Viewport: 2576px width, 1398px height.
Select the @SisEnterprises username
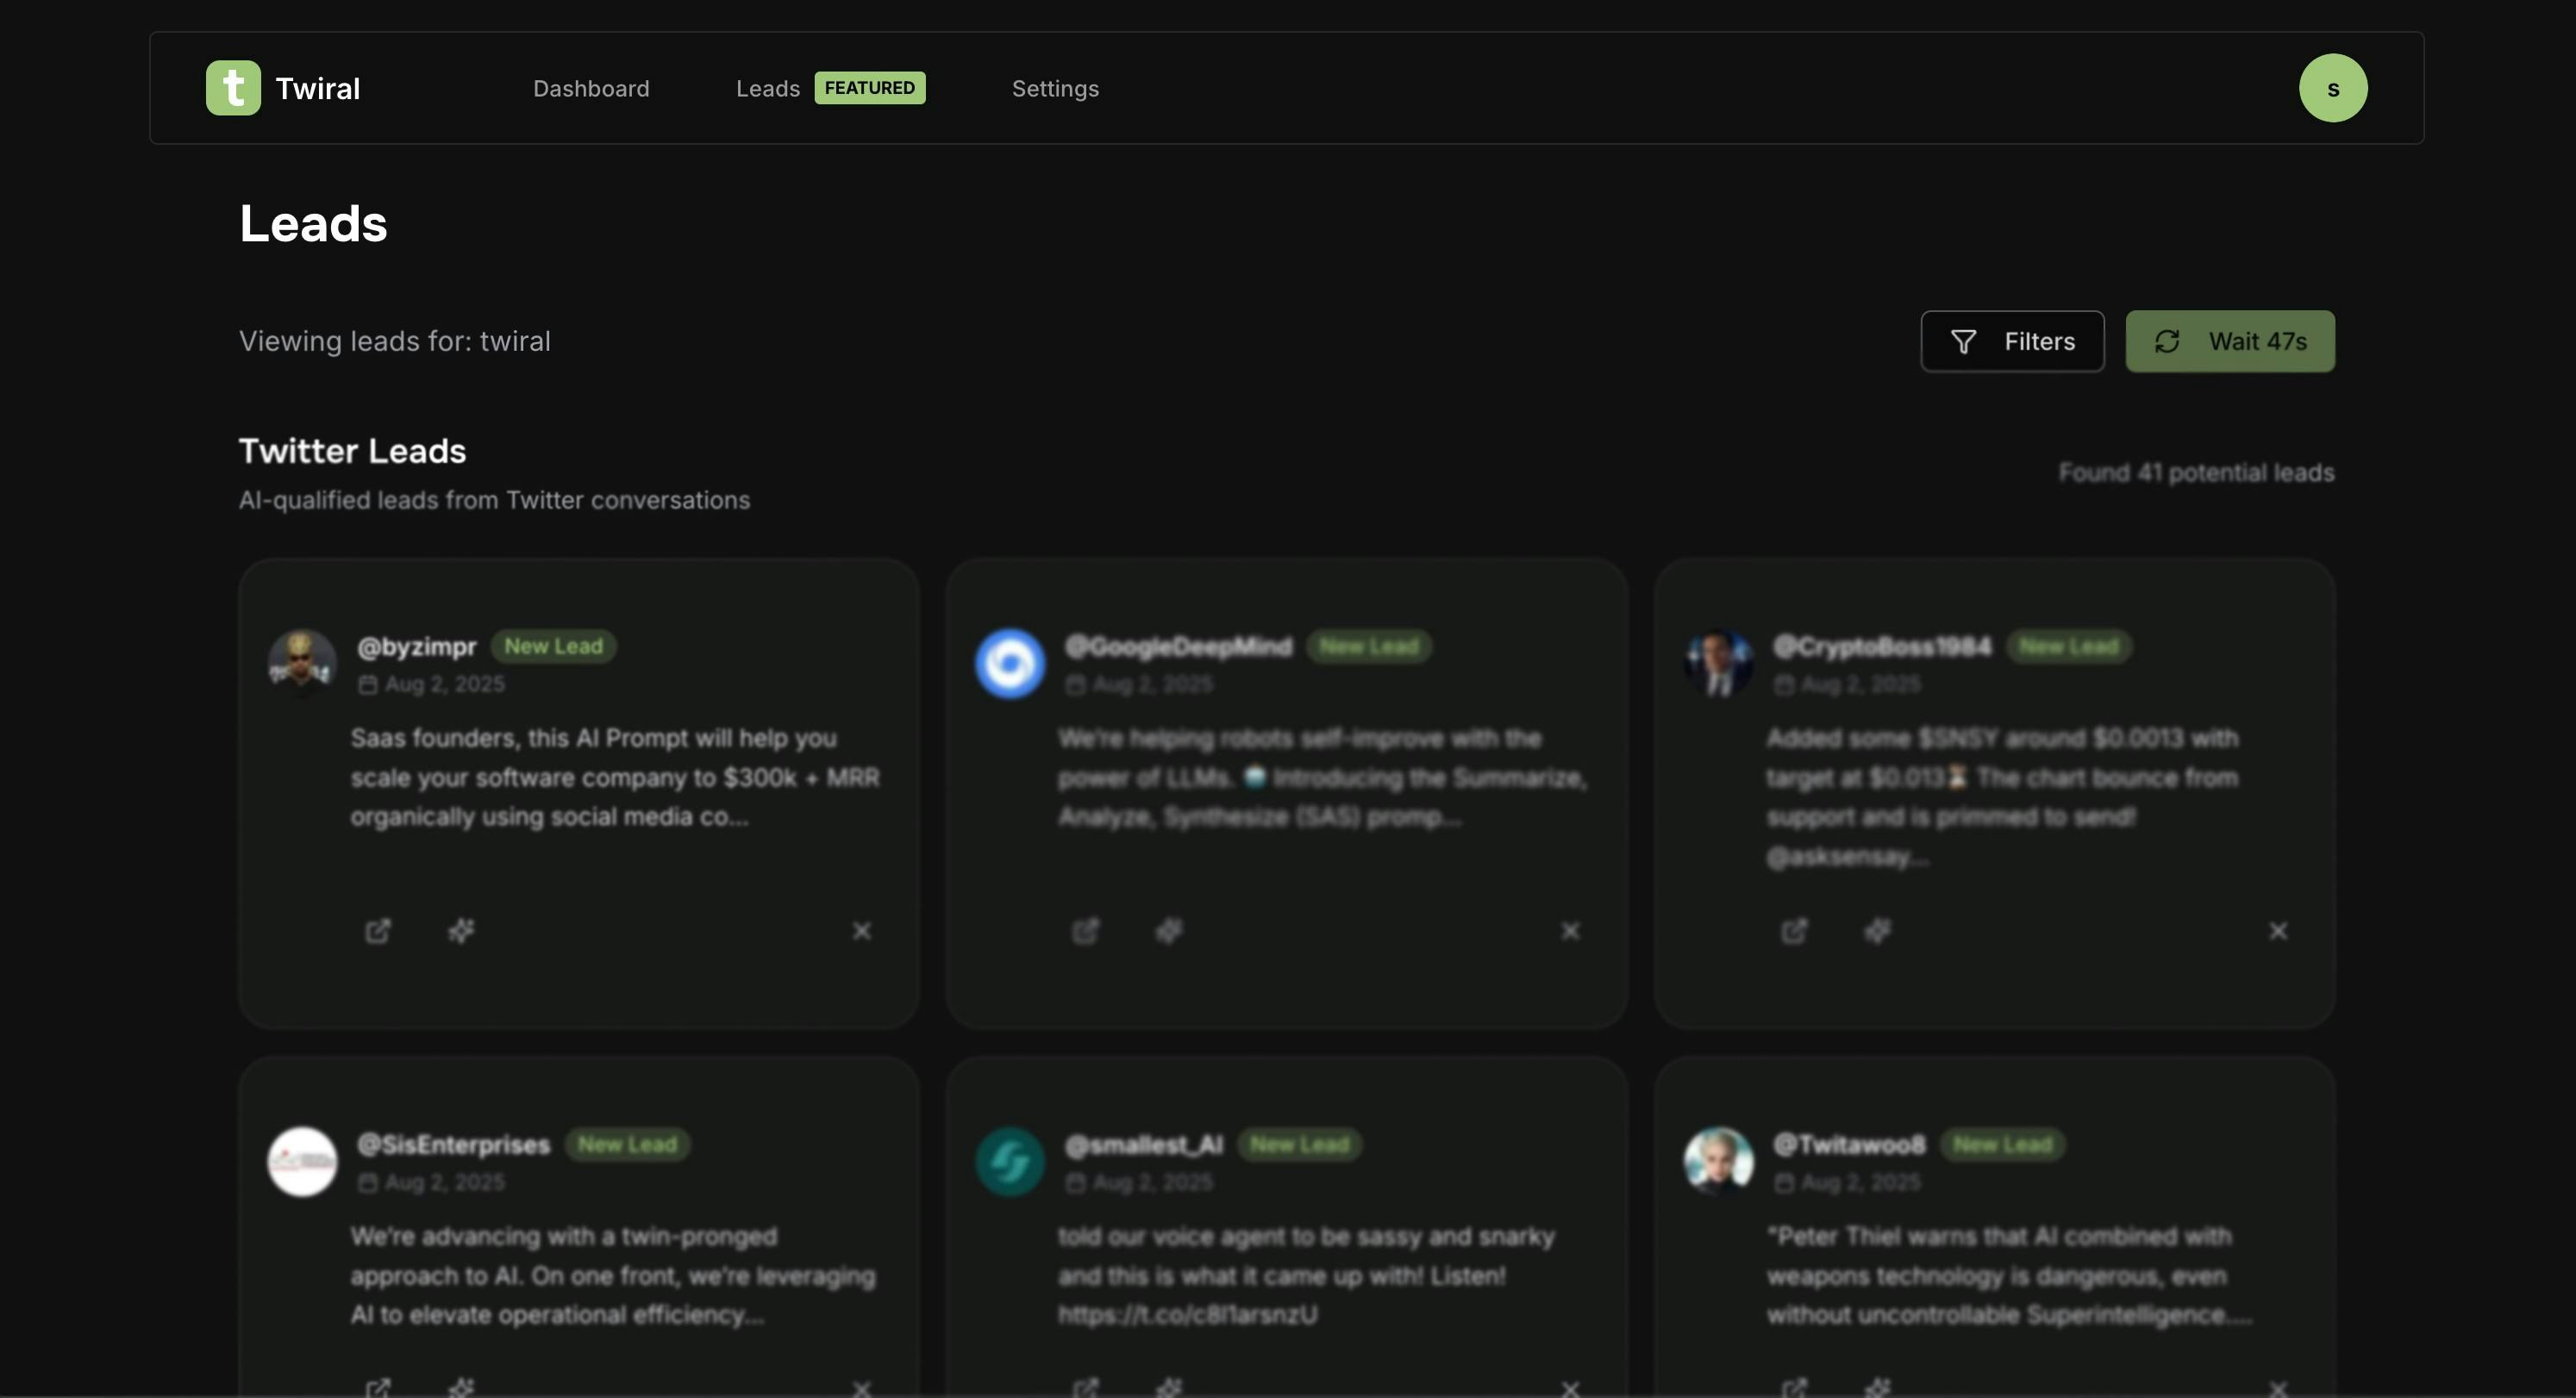454,1145
